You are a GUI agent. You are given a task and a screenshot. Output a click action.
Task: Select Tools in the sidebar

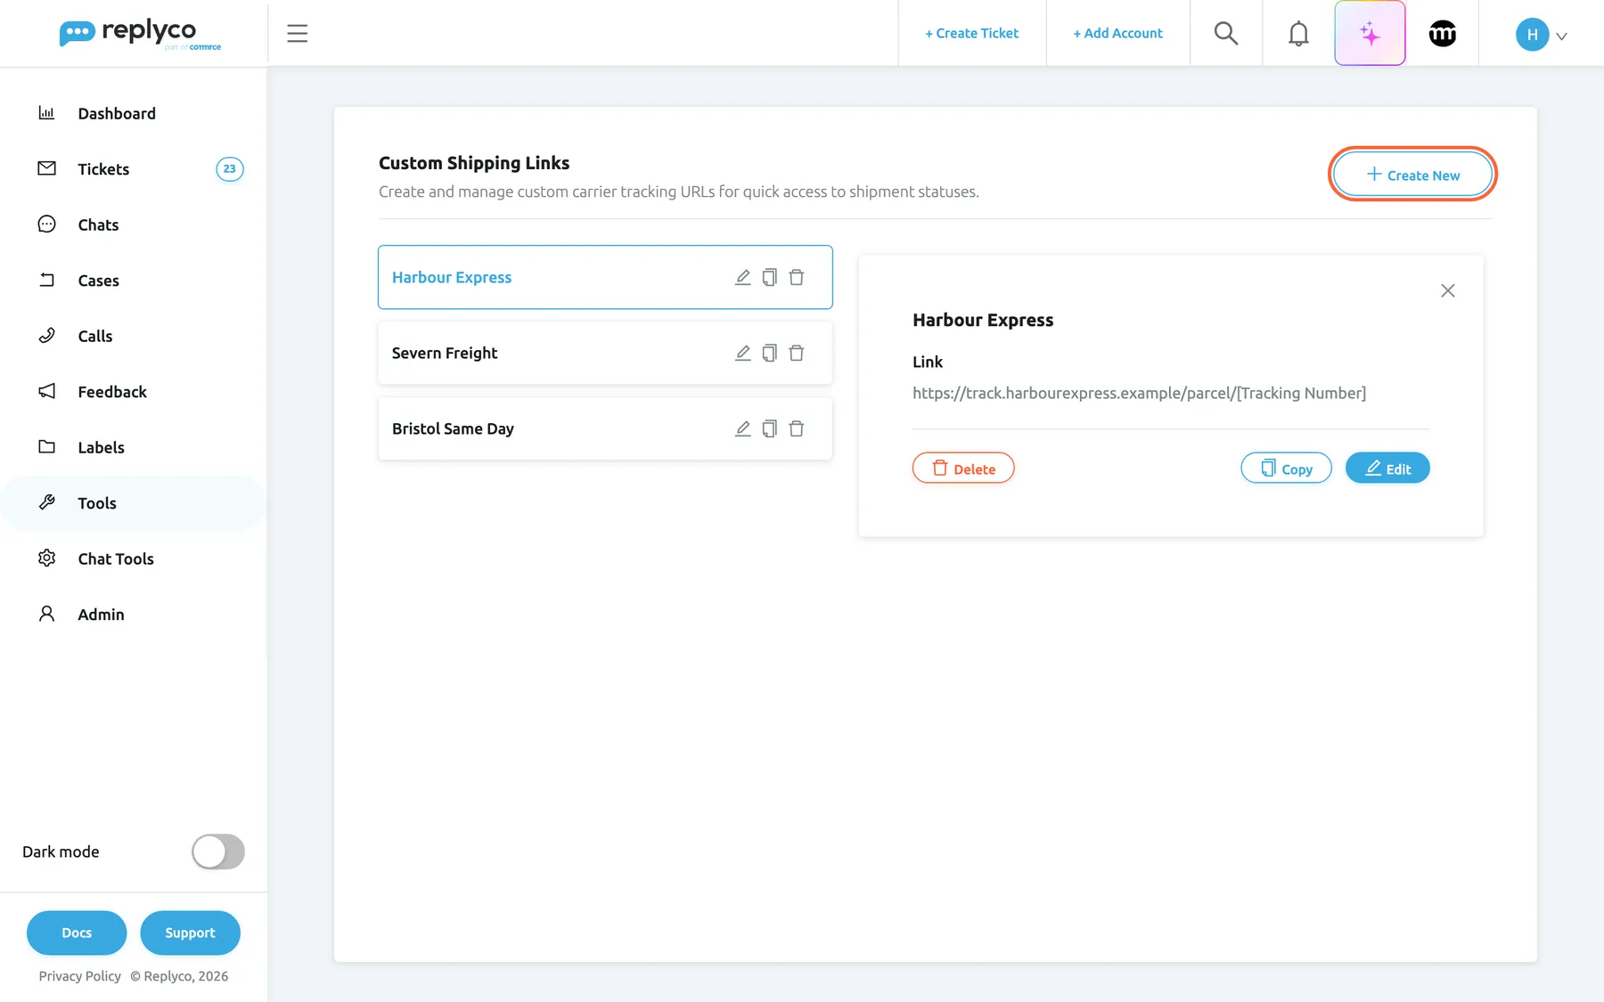134,503
